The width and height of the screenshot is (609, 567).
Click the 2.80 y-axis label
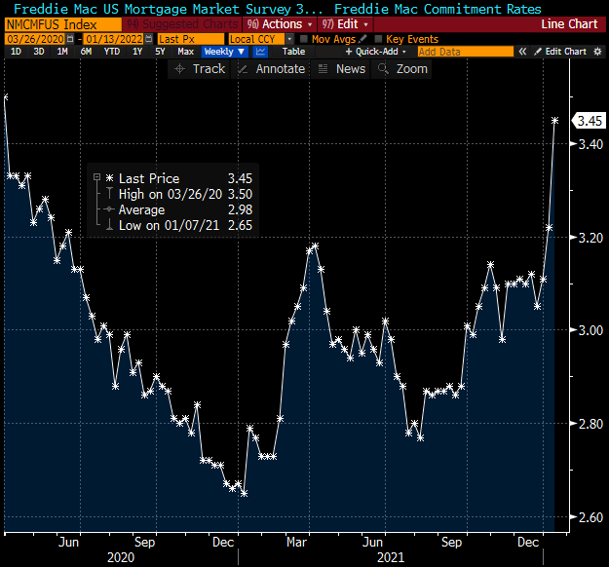pos(590,424)
